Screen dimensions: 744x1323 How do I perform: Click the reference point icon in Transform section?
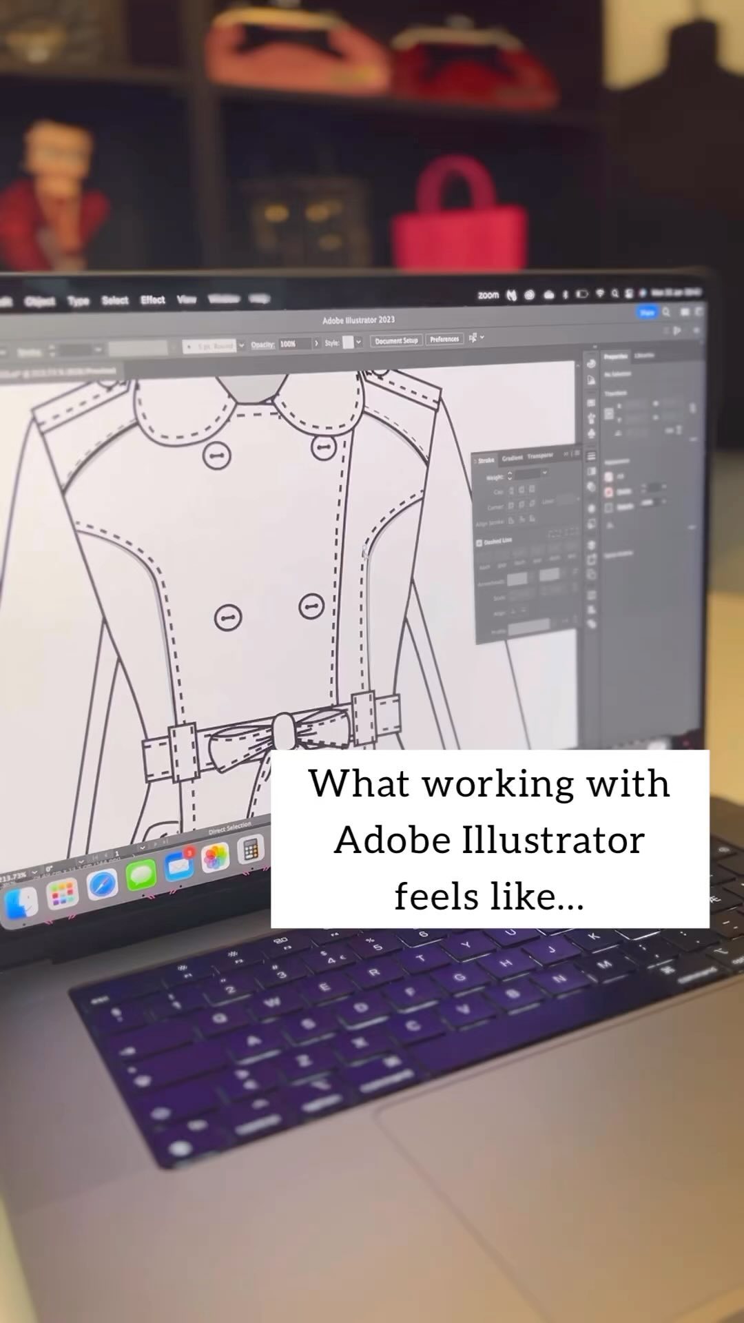tap(609, 413)
